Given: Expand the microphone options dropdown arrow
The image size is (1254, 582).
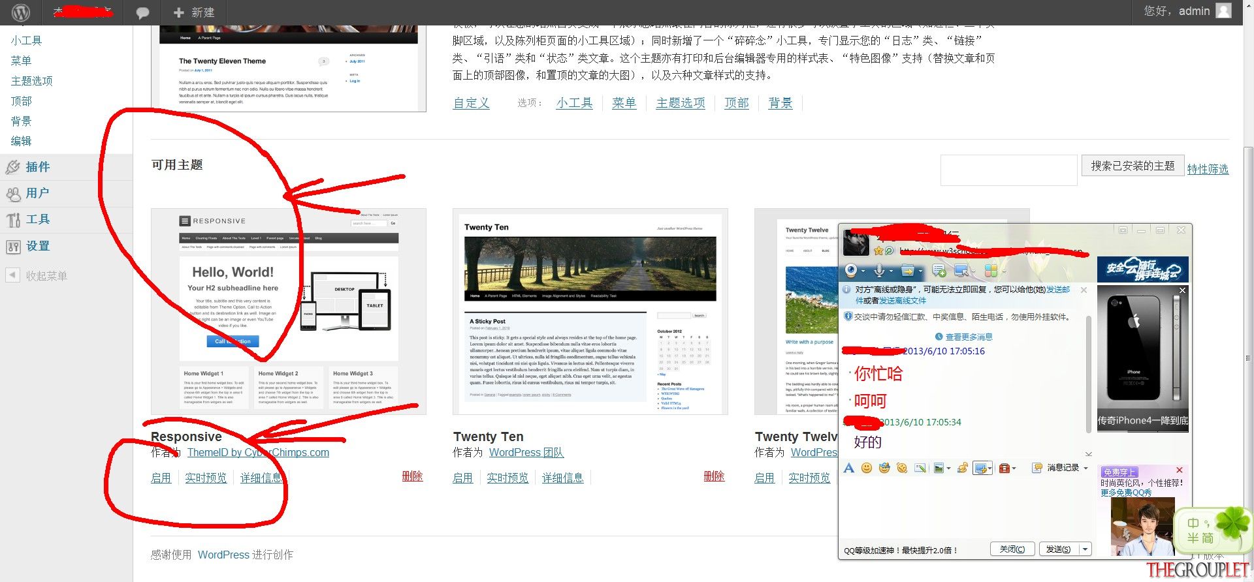Looking at the screenshot, I should coord(891,271).
